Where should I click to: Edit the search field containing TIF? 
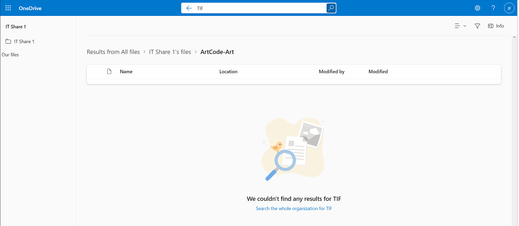pos(260,8)
